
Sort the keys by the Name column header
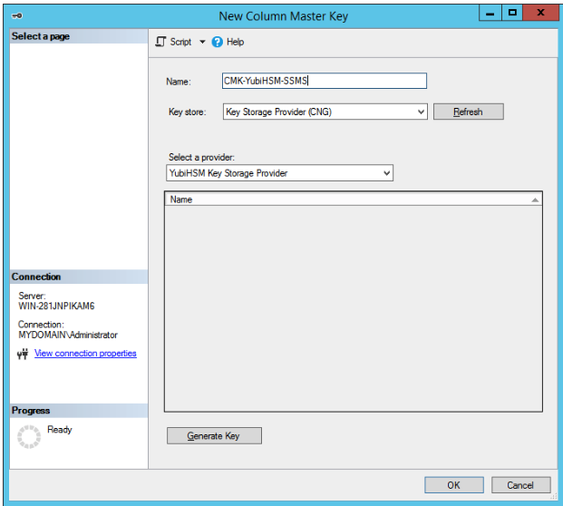354,199
